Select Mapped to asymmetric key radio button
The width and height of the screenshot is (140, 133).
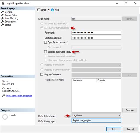42,70
